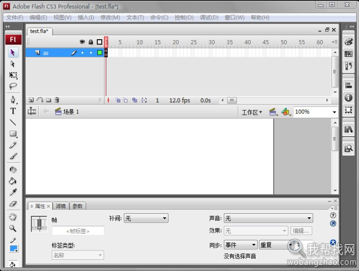359x271 pixels.
Task: Select the Eyedropper tool
Action: 13,192
